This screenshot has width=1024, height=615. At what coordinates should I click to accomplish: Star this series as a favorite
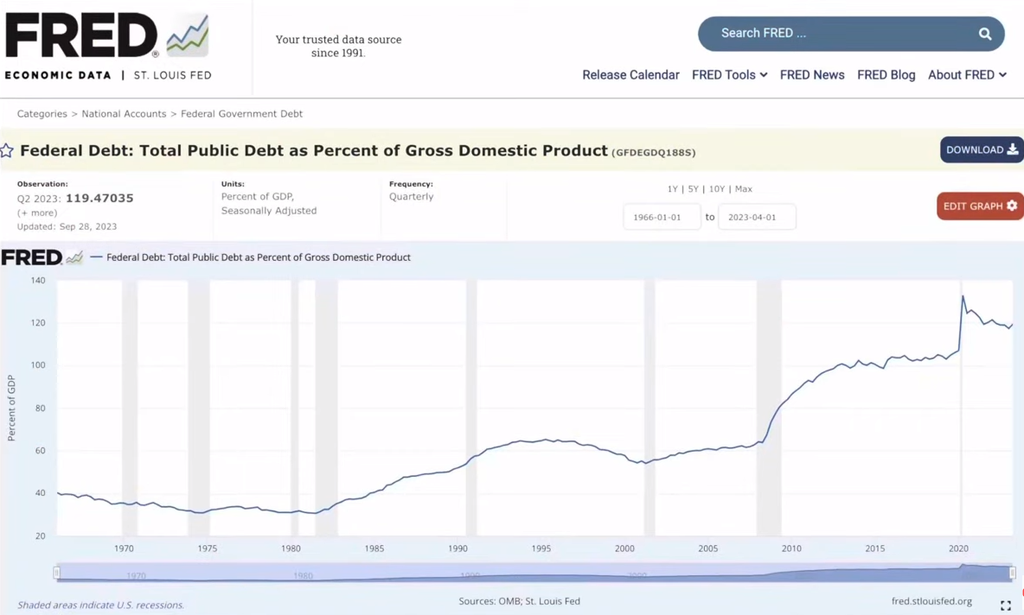(8, 151)
